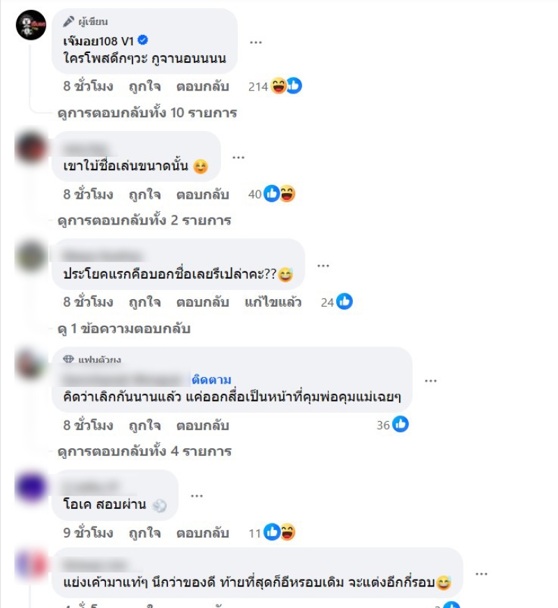Open the three-dot menu next to โอเค สอบผ่าน
558x608 pixels.
pyautogui.click(x=197, y=496)
